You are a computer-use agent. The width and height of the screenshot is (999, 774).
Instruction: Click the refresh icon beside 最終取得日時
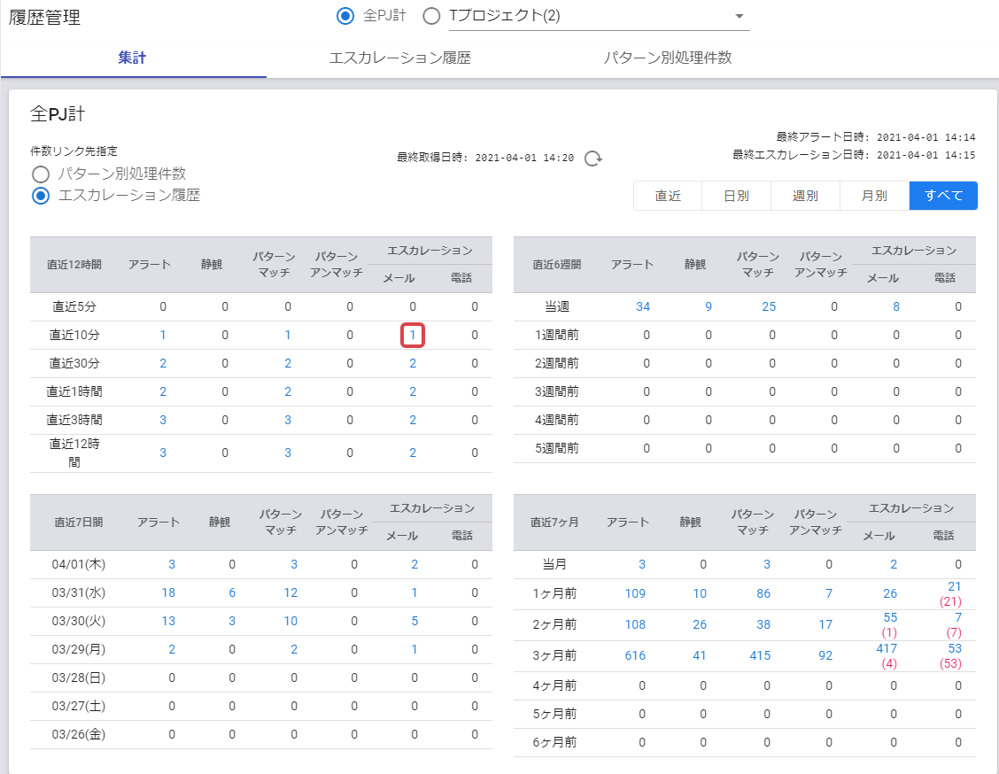click(594, 158)
